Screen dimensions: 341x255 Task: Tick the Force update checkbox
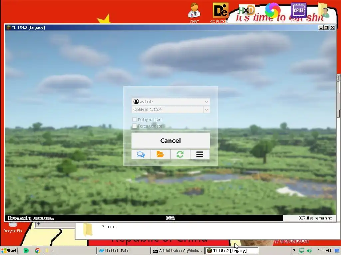(135, 126)
